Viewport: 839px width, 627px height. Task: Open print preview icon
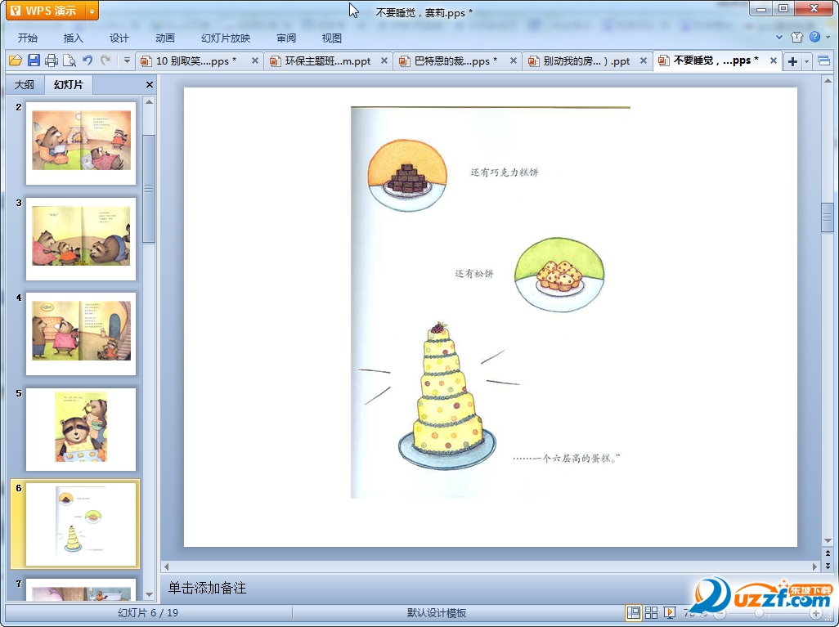[x=69, y=60]
